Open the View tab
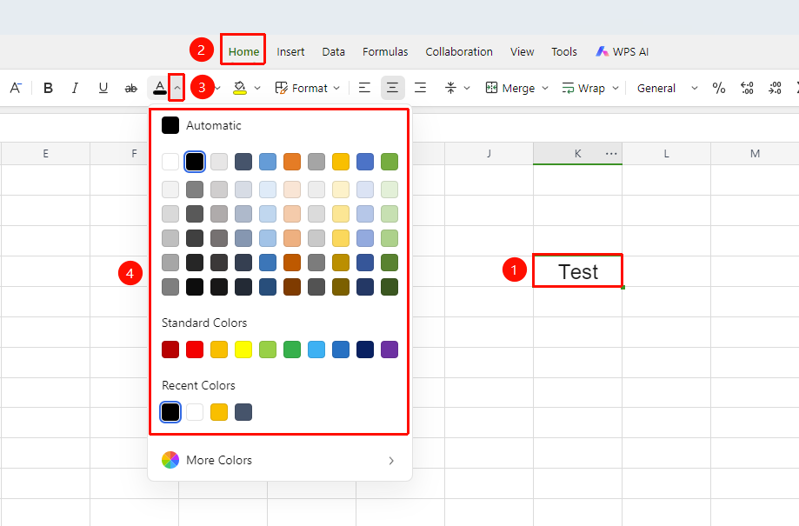This screenshot has width=799, height=526. (x=523, y=51)
